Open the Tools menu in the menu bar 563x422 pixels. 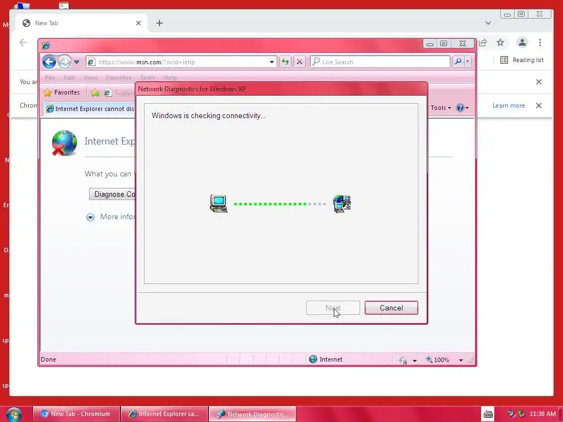click(147, 77)
